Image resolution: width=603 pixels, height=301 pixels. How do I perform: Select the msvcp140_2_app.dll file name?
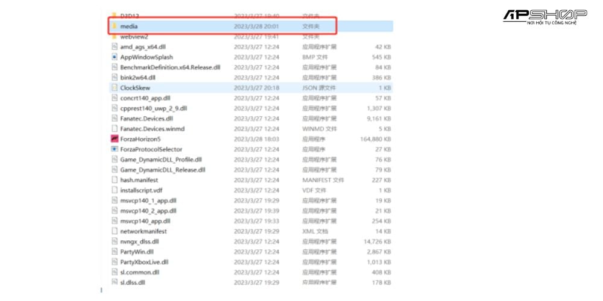pos(148,211)
